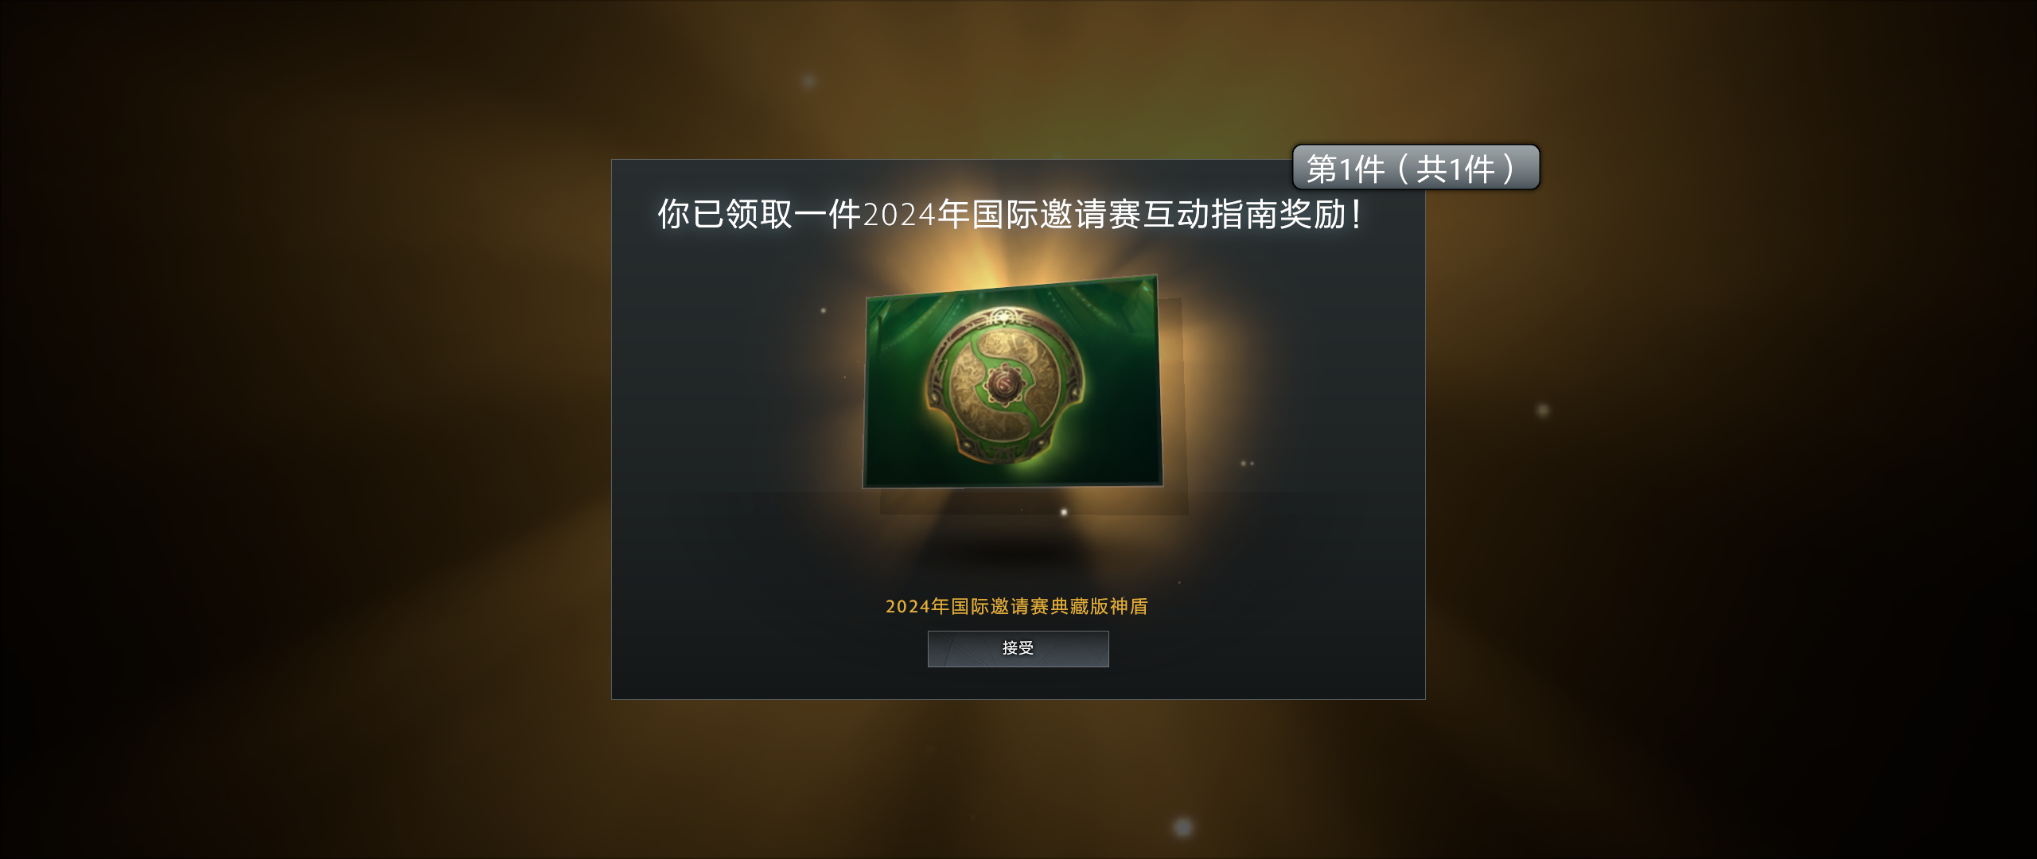Click the 共1件 text in the badge
2037x859 pixels.
coord(1455,169)
